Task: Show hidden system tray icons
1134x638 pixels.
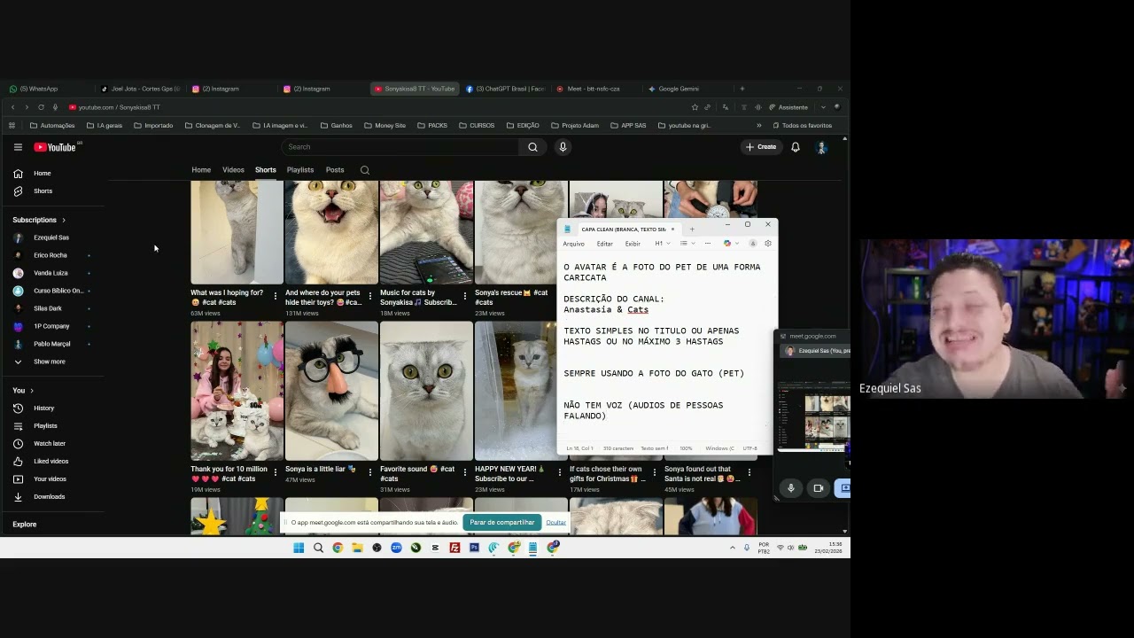Action: (732, 548)
